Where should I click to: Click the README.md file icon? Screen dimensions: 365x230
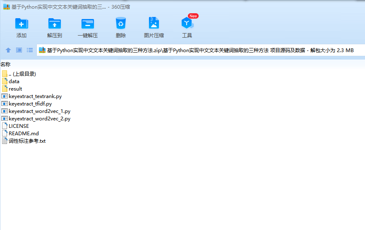pyautogui.click(x=5, y=133)
